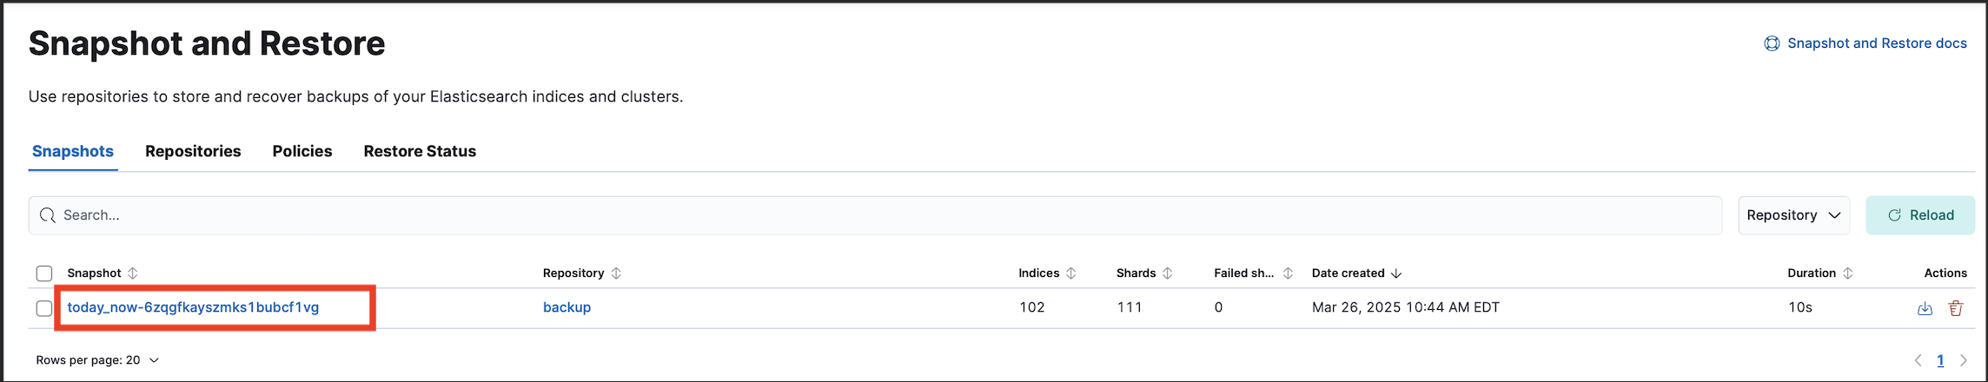Click the restore snapshot icon
The height and width of the screenshot is (382, 1988).
click(1925, 308)
